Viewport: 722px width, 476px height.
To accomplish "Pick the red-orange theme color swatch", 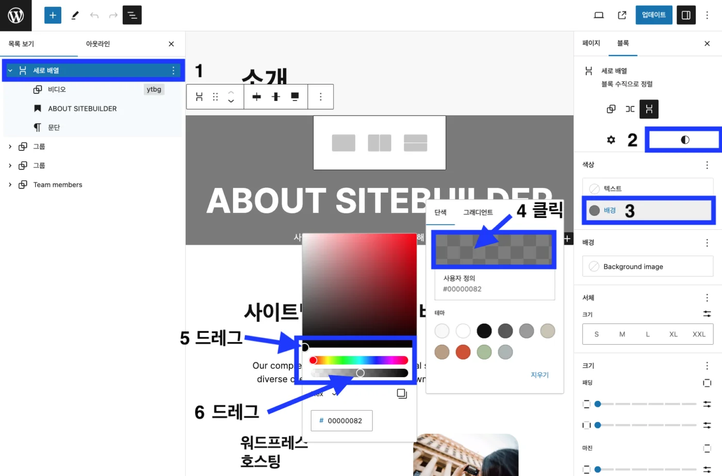I will tap(463, 352).
